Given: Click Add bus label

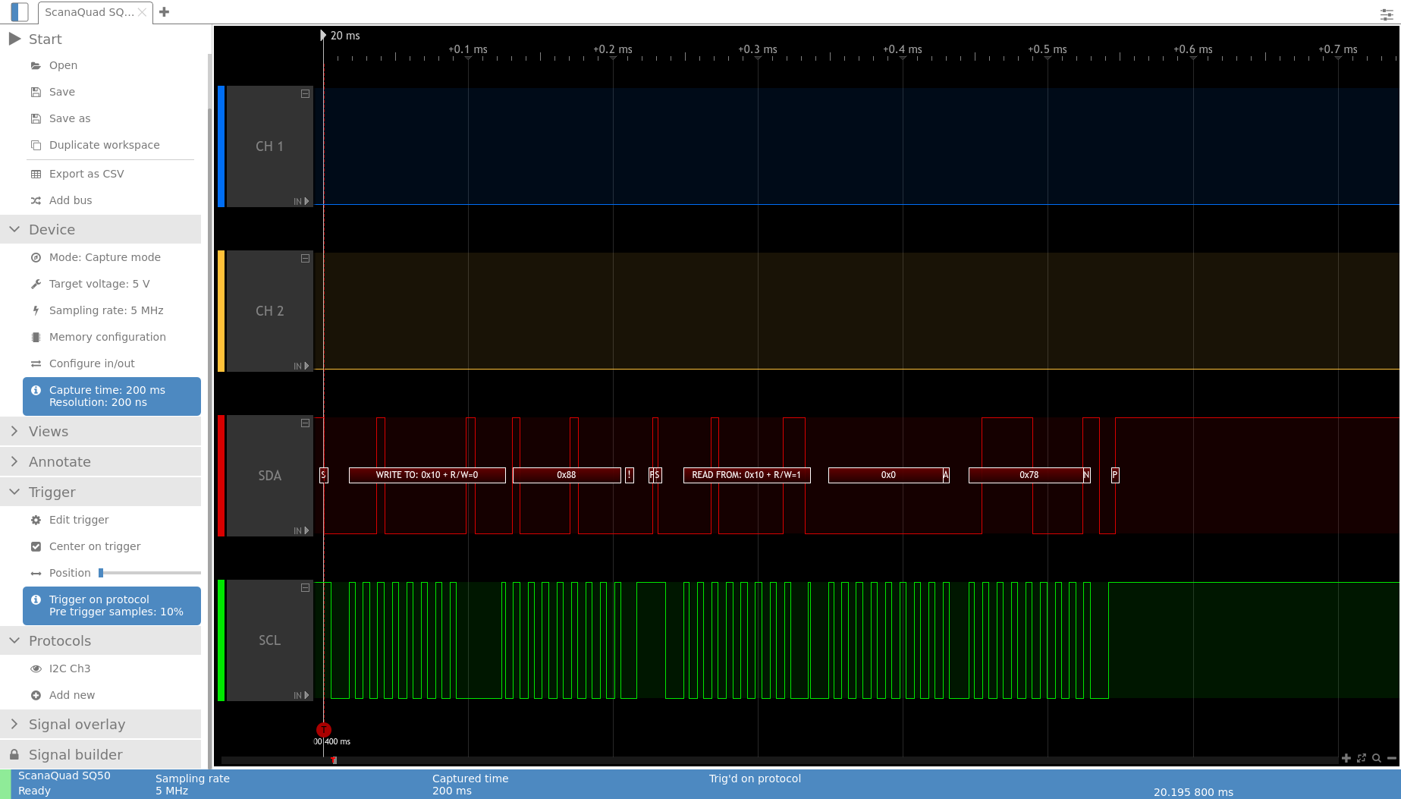Looking at the screenshot, I should tap(71, 200).
